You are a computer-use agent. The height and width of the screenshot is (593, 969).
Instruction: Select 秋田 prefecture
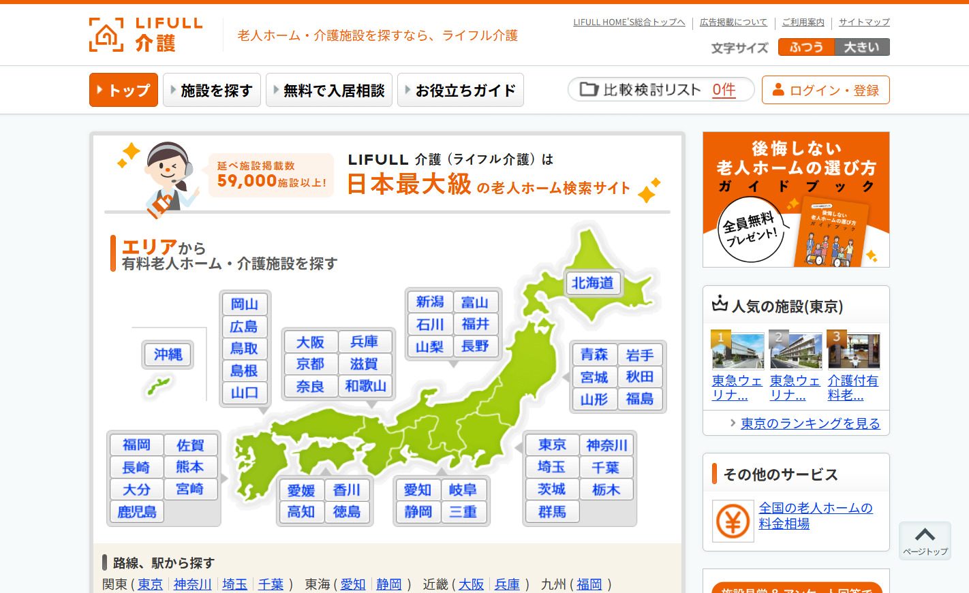point(640,376)
